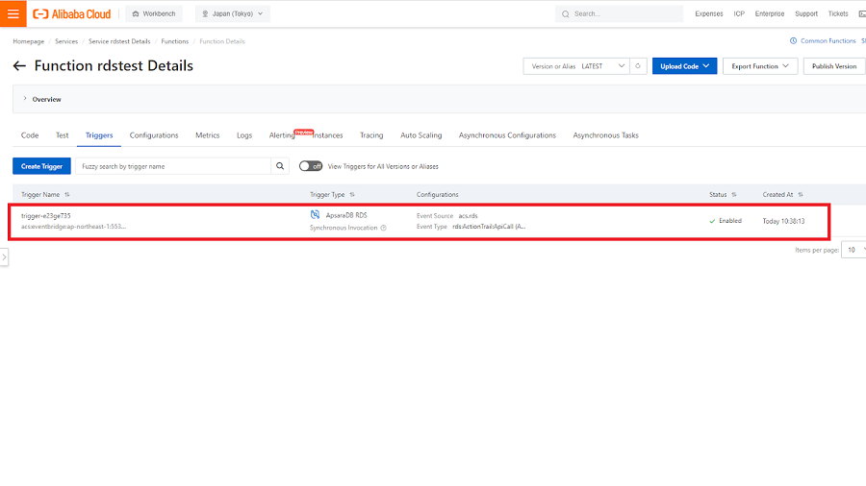
Task: Open the Japan (Tokyo) region dropdown
Action: (233, 13)
